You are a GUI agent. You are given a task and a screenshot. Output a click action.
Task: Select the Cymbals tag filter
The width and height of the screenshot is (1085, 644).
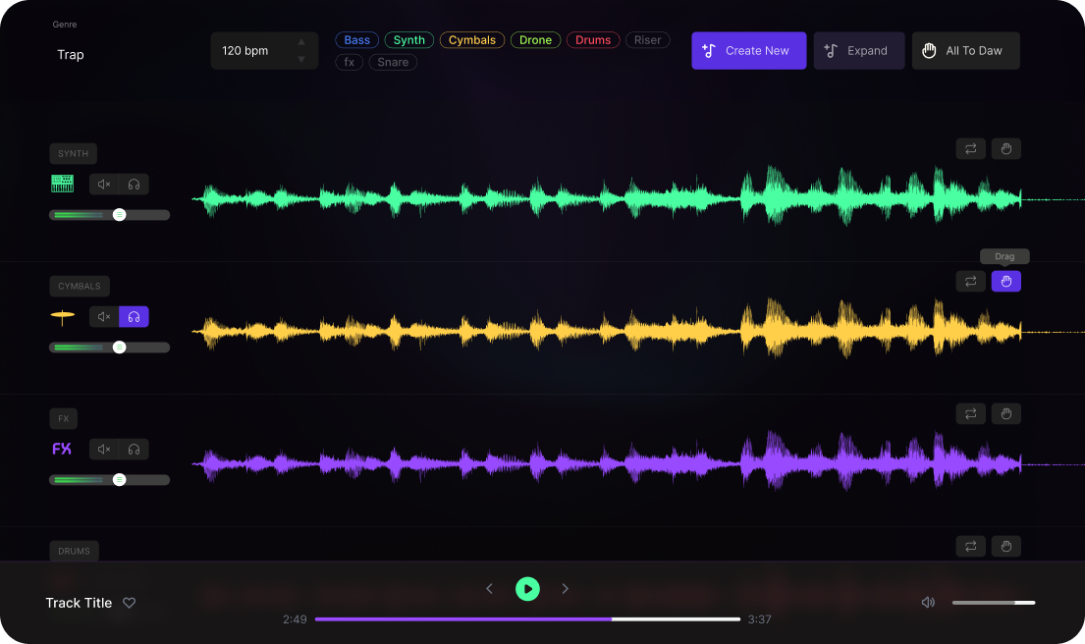pos(472,40)
